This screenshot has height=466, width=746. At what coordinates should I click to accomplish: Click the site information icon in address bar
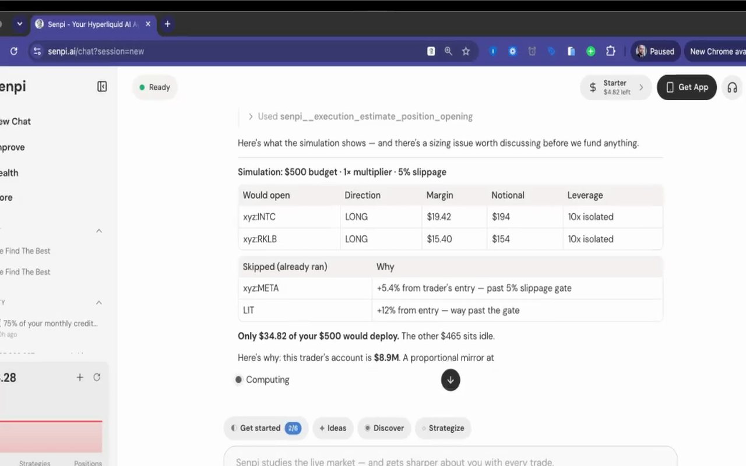(x=37, y=51)
